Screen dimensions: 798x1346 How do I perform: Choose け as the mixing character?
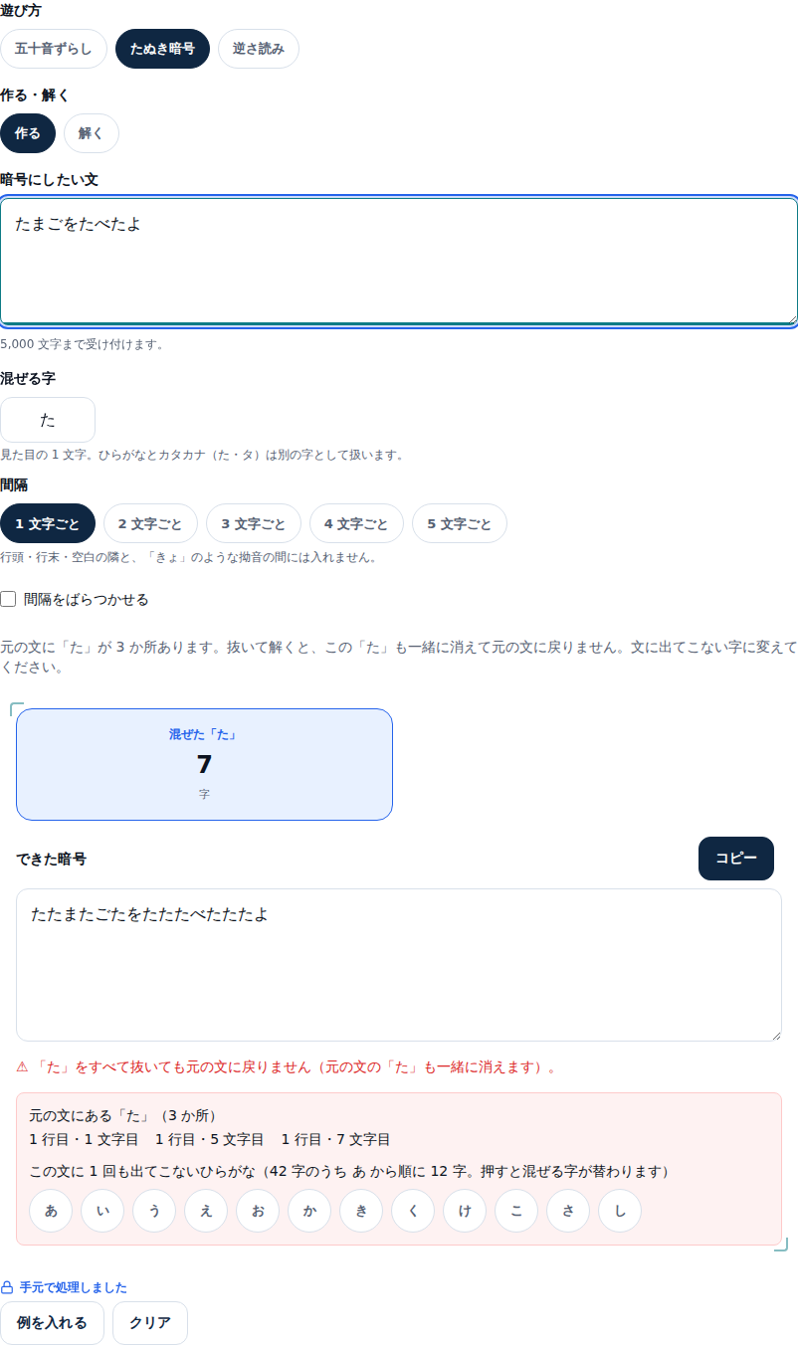coord(465,1211)
